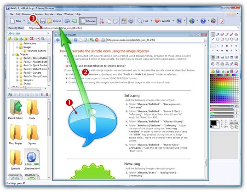Open the Help menu

pyautogui.click(x=78, y=14)
